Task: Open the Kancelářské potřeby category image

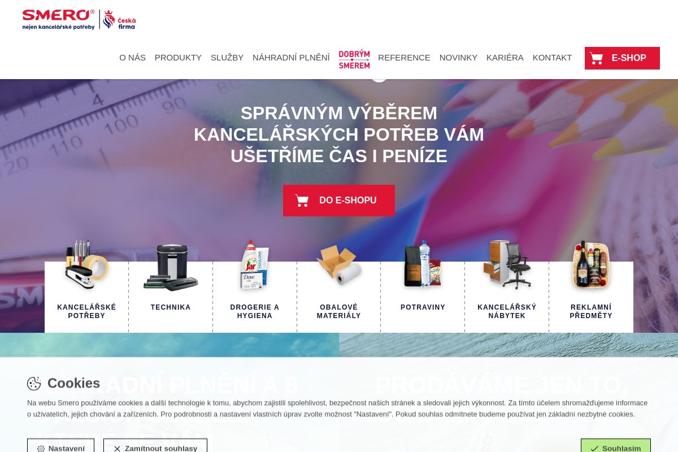Action: (x=86, y=265)
